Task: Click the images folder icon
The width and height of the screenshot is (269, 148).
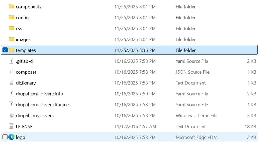Action: pos(11,39)
